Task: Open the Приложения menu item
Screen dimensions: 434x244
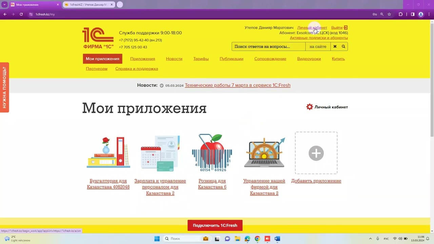Action: pyautogui.click(x=142, y=59)
